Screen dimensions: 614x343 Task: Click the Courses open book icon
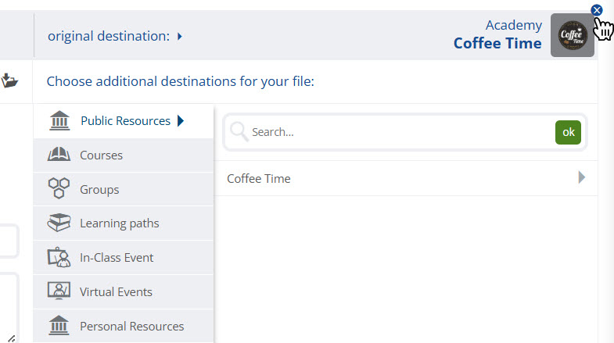click(x=59, y=155)
